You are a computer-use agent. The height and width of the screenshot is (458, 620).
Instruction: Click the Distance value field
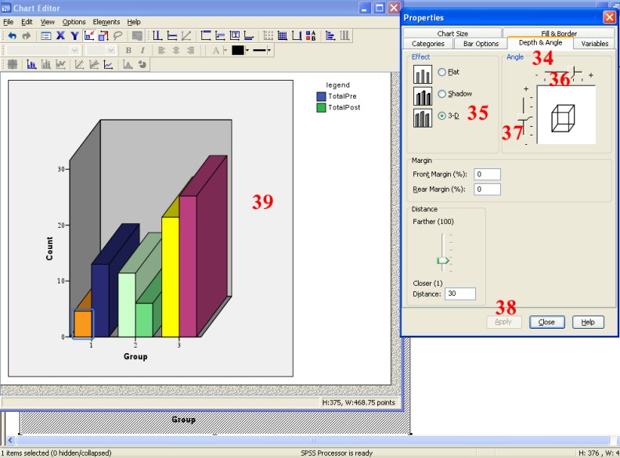pos(460,294)
